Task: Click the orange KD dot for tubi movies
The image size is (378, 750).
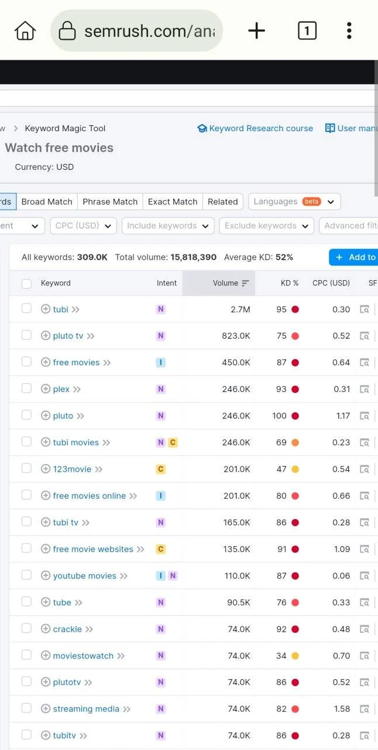Action: pos(295,442)
